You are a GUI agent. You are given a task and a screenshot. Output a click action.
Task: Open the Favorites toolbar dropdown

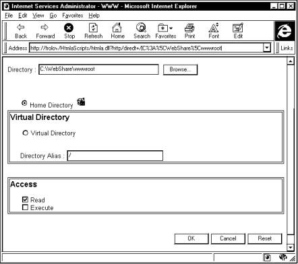[x=166, y=31]
